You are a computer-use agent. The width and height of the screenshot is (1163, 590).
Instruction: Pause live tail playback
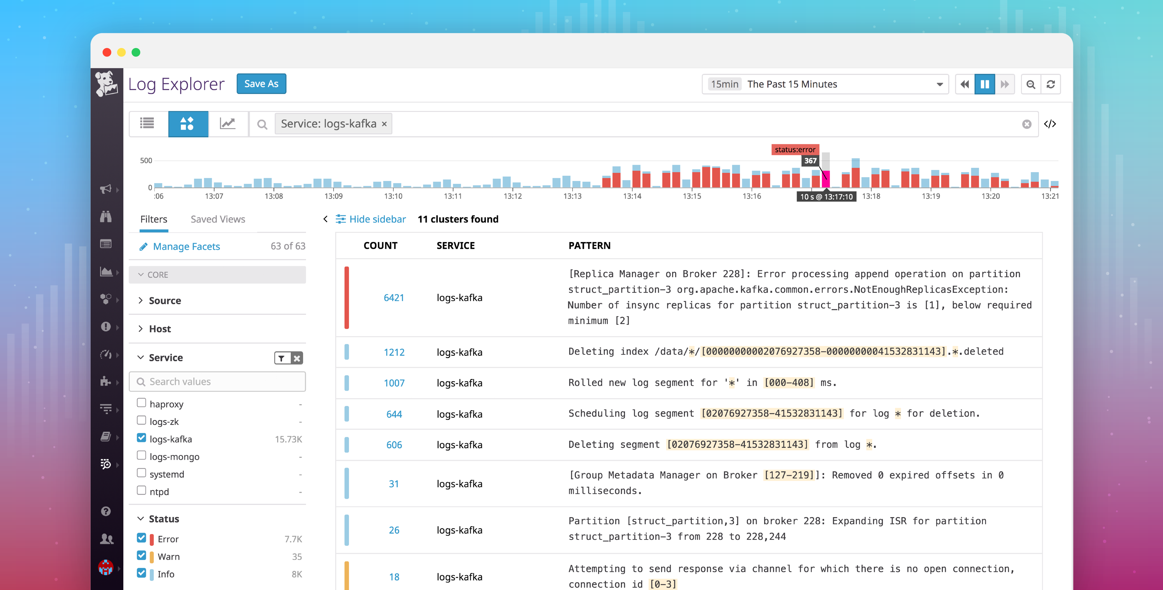[x=985, y=84]
